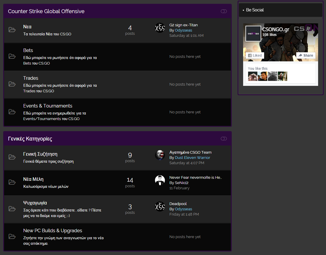This screenshot has height=255, width=326.
Task: Open Odysseas avatar next to G2 sign ex-Titan
Action: (x=160, y=28)
